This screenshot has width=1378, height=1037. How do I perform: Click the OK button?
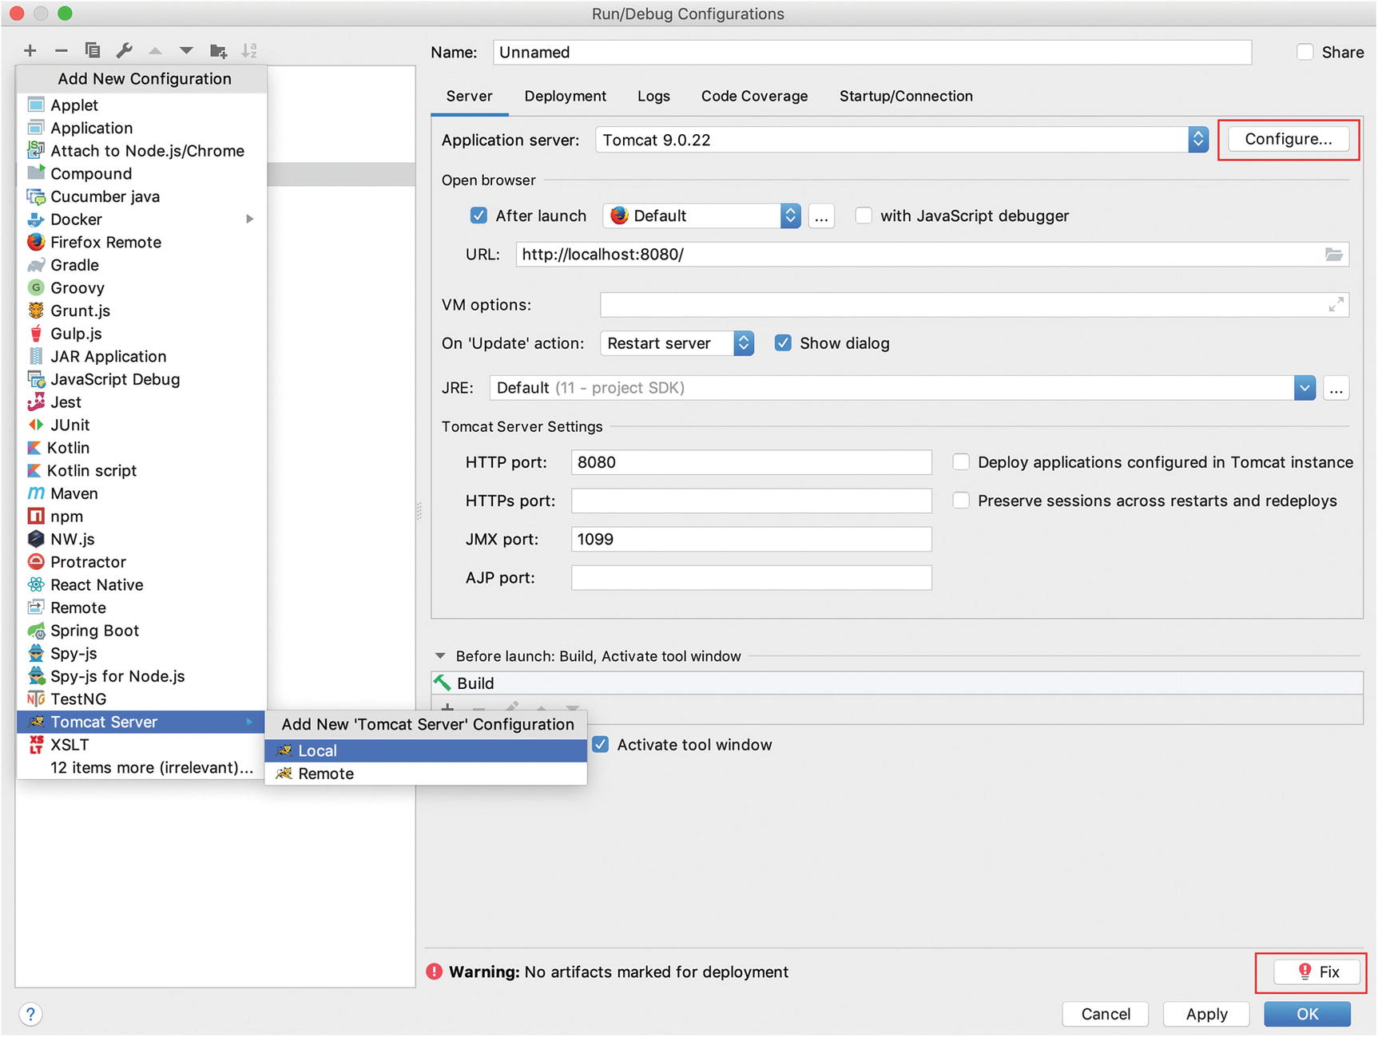(1307, 1014)
